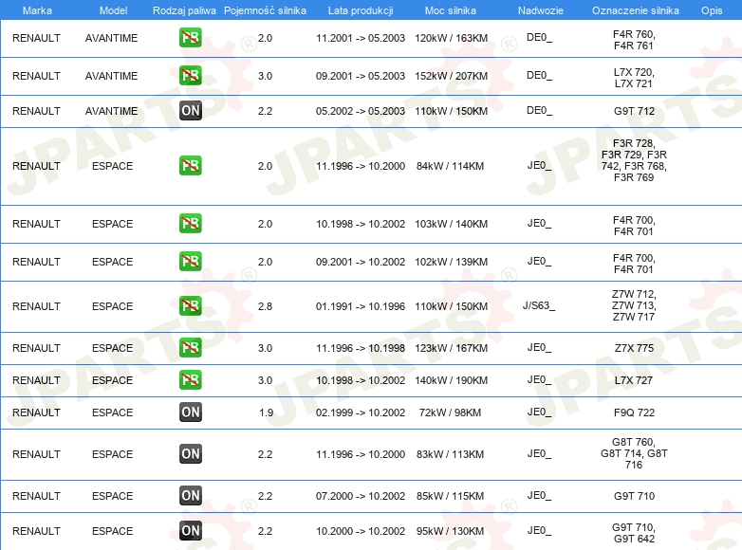Viewport: 742px width, 550px height.
Task: Click the petrol icon in the 84kW / 114KM Espace row
Action: click(190, 166)
